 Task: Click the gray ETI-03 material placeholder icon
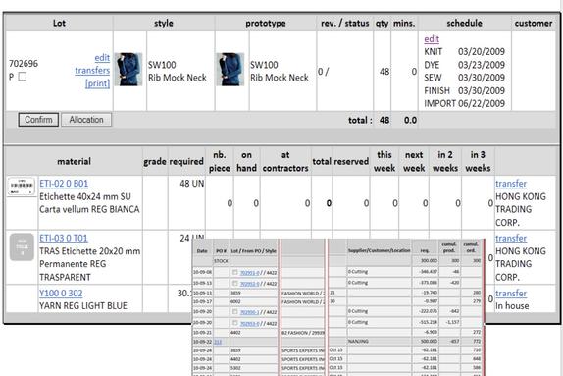pos(22,247)
